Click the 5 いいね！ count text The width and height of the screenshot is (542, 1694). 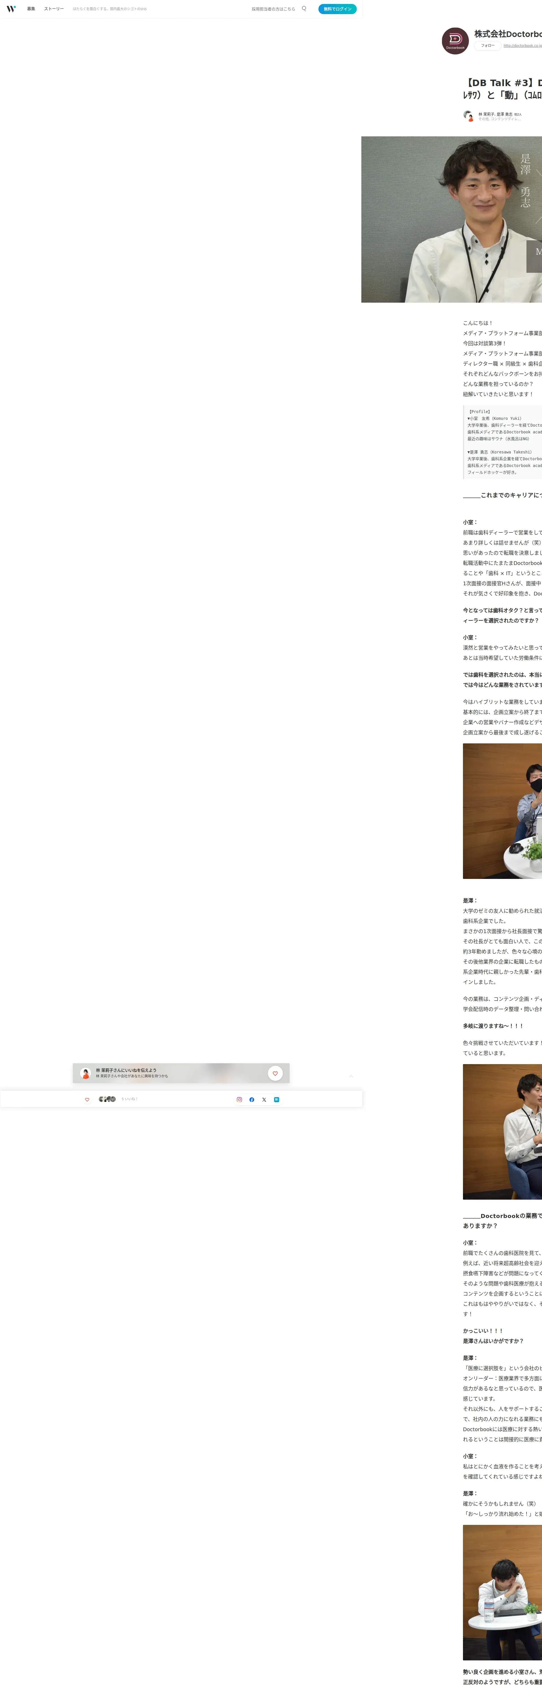tap(130, 1099)
